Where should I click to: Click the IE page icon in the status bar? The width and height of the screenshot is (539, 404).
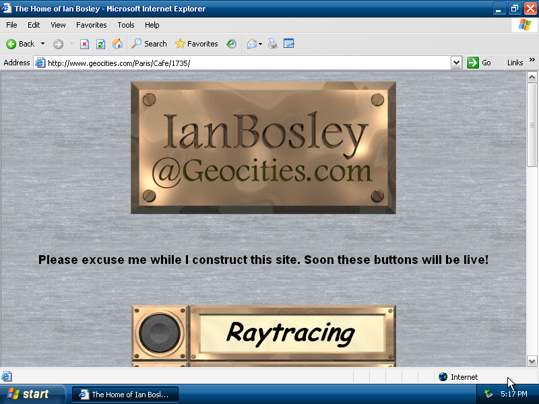7,376
